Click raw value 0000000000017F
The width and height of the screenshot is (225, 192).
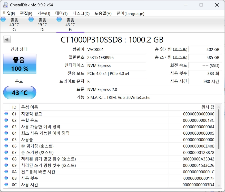199,178
